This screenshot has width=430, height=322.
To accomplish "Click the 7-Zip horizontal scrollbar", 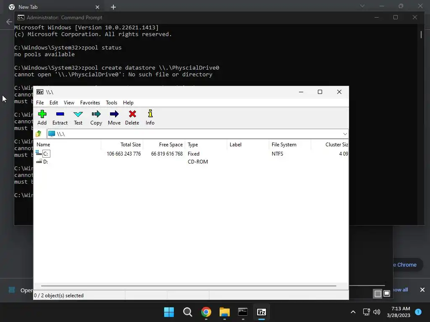I will tap(189, 286).
